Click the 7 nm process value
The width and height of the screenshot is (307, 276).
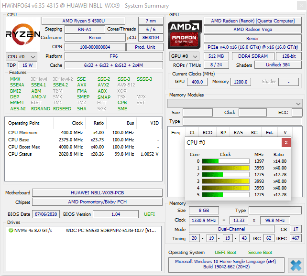click(151, 21)
